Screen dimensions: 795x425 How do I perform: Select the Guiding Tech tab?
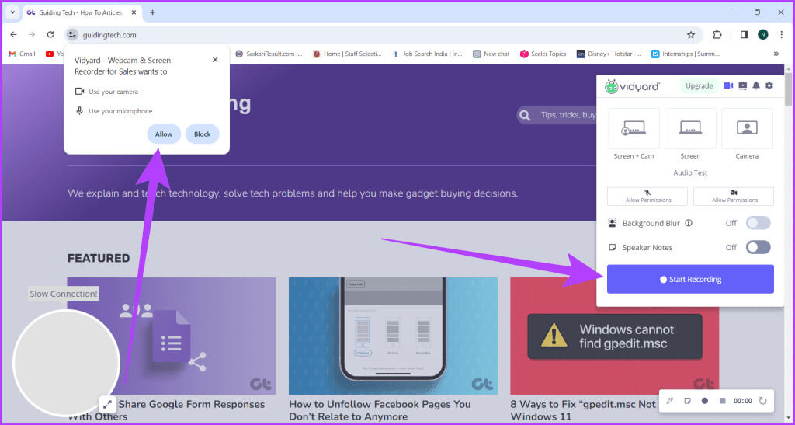coord(81,12)
